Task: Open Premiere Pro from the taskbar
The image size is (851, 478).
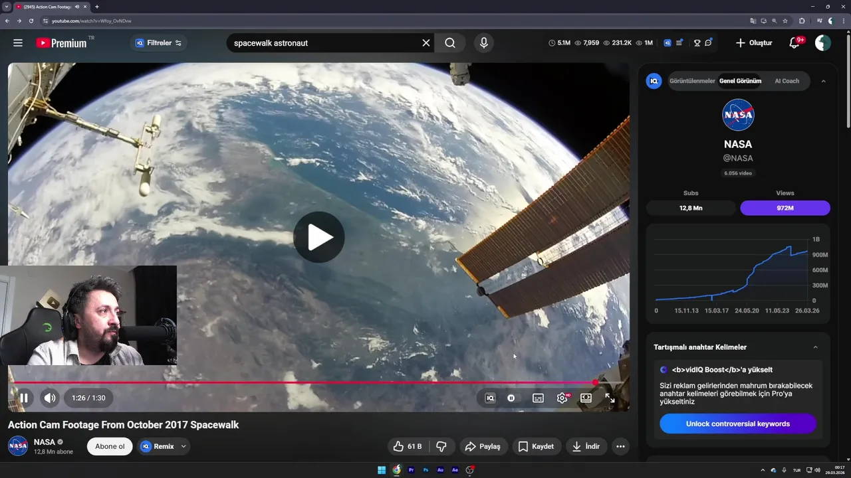Action: click(x=411, y=470)
